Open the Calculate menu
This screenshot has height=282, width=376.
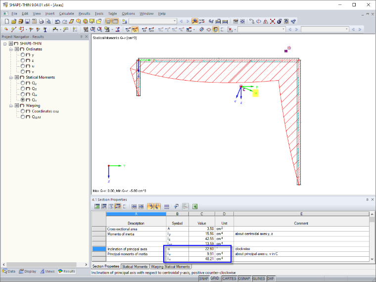tap(66, 14)
